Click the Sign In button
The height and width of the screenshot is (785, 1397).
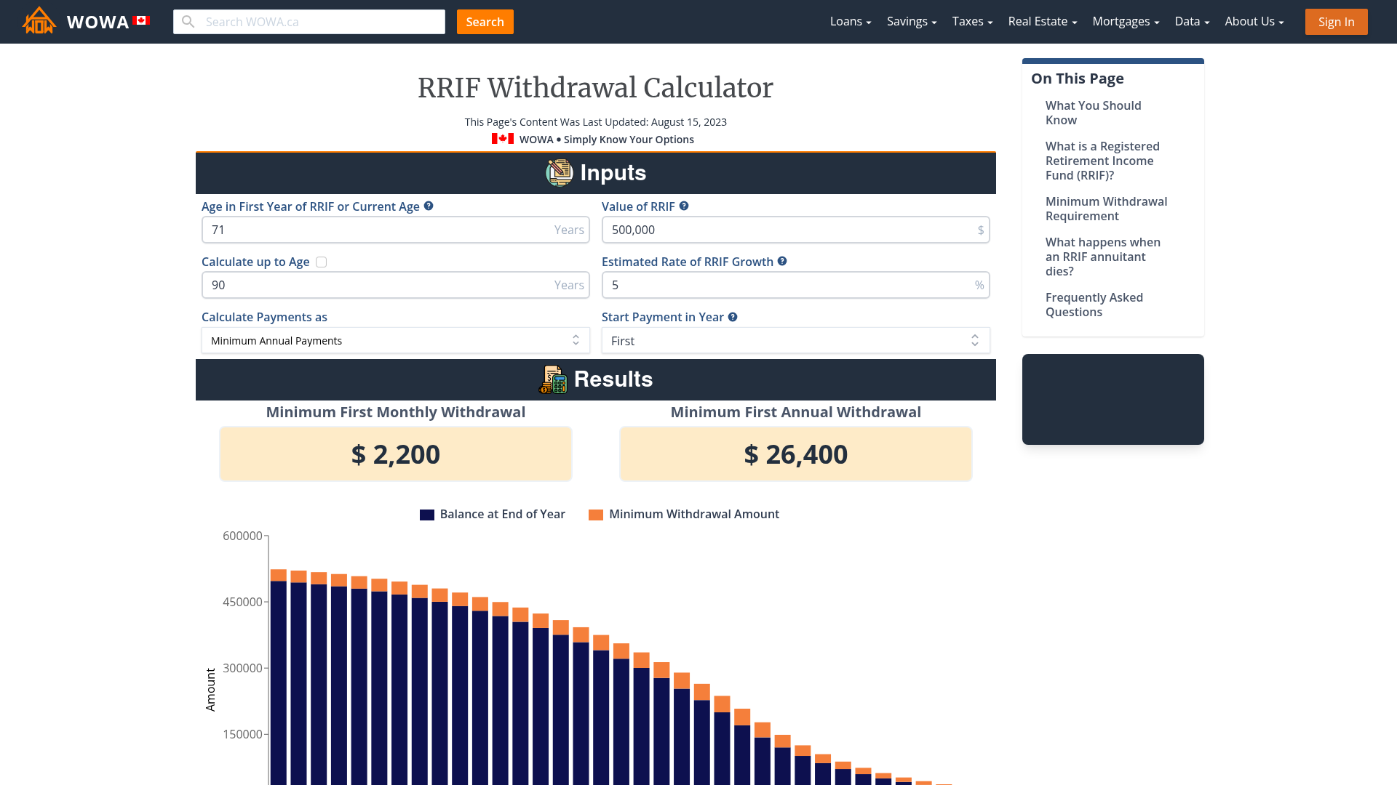coord(1336,21)
